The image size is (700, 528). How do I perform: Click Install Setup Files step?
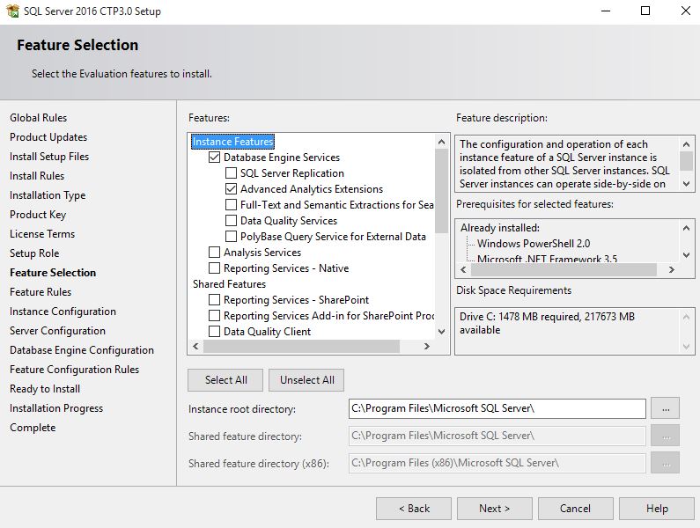point(49,157)
